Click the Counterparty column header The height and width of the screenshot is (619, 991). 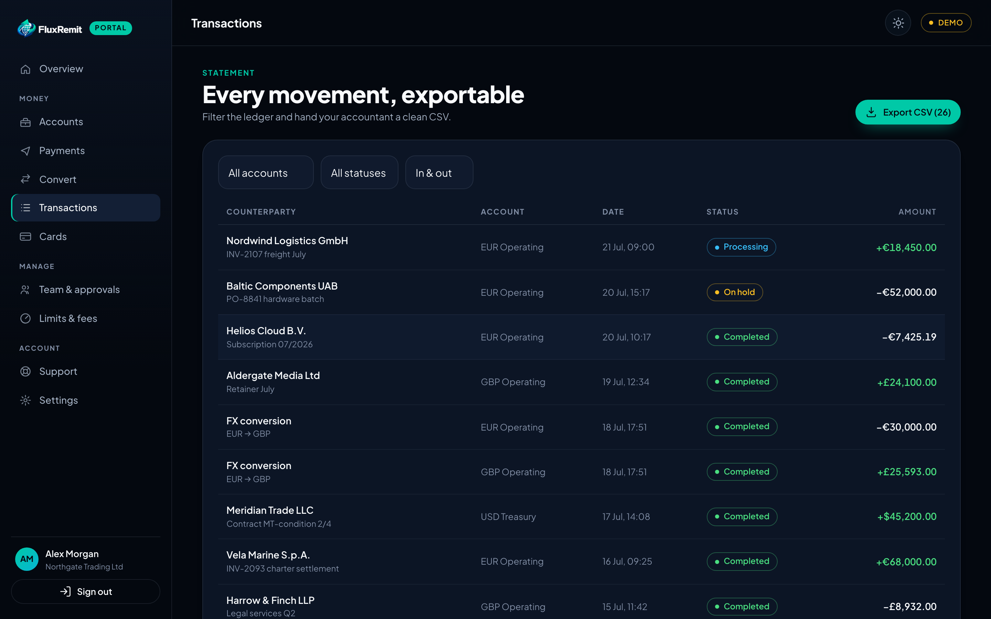(261, 212)
